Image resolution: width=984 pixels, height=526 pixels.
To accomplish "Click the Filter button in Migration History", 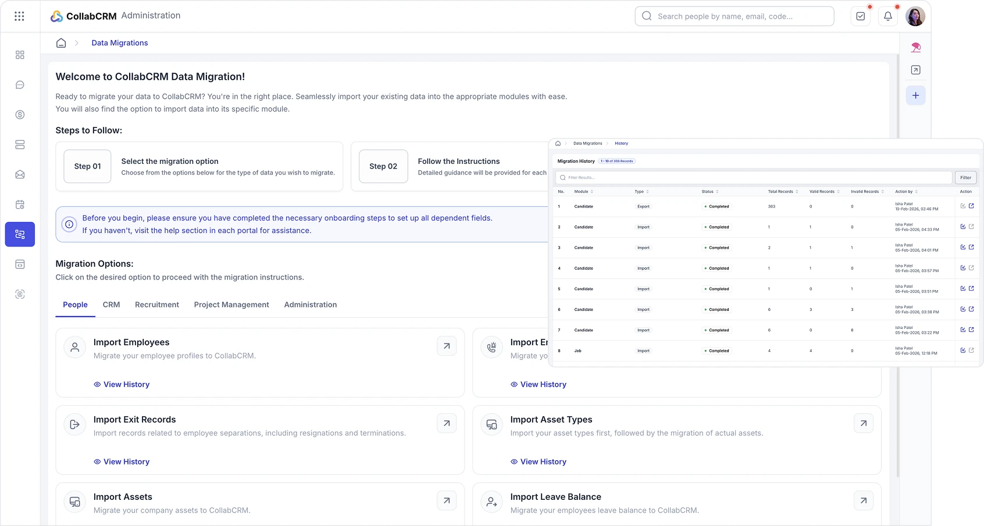I will pyautogui.click(x=965, y=177).
